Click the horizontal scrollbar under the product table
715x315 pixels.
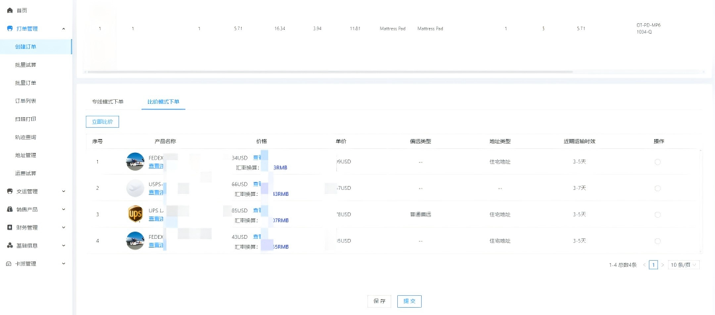tap(329, 71)
